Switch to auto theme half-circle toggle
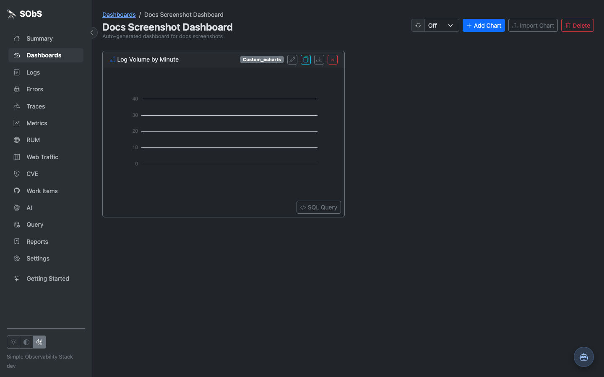Viewport: 604px width, 377px height. click(26, 342)
